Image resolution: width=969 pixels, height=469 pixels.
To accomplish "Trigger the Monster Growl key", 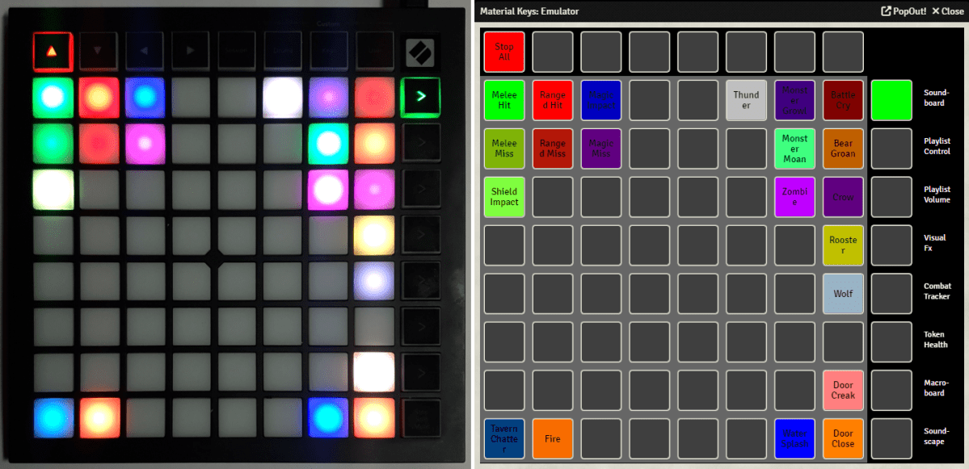I will tap(794, 100).
